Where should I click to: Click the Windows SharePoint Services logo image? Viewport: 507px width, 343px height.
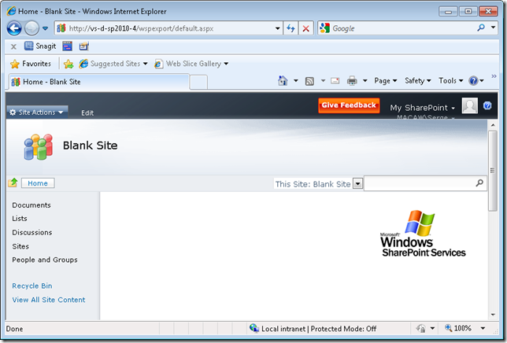coord(423,234)
